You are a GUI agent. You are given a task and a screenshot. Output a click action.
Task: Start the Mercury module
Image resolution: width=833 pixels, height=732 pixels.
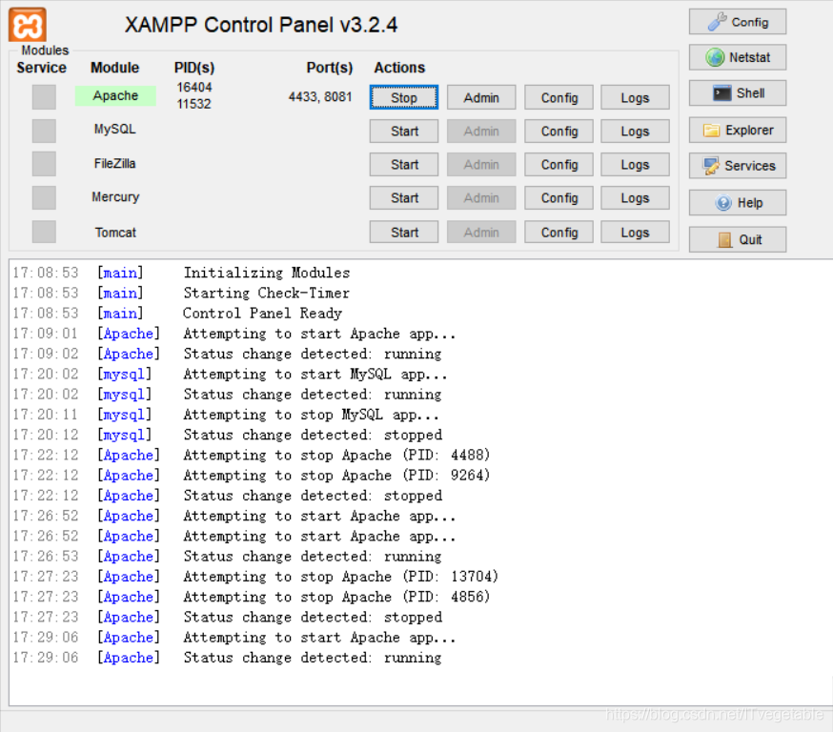pos(404,198)
